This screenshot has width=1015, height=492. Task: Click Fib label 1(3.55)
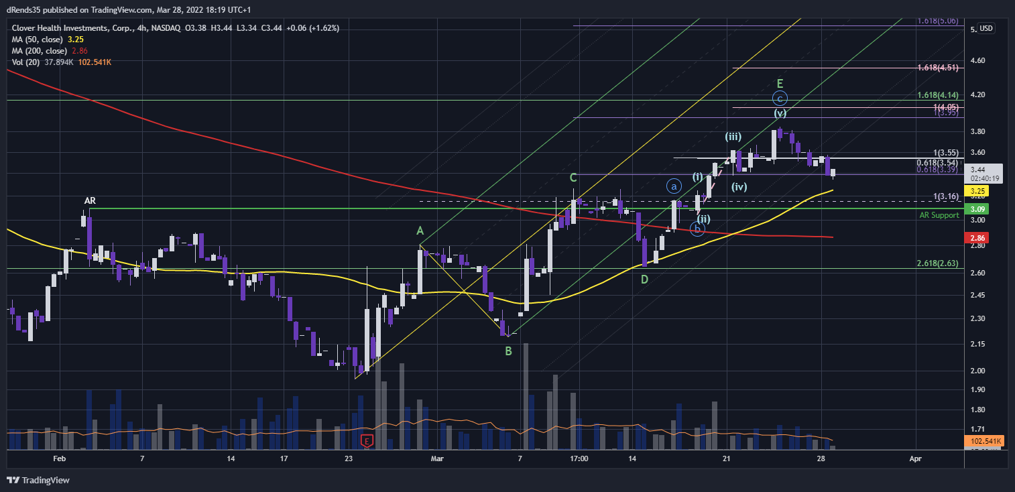(946, 153)
